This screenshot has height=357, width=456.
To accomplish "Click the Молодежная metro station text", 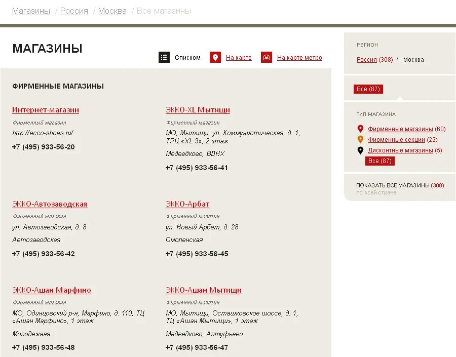I will pos(31,334).
